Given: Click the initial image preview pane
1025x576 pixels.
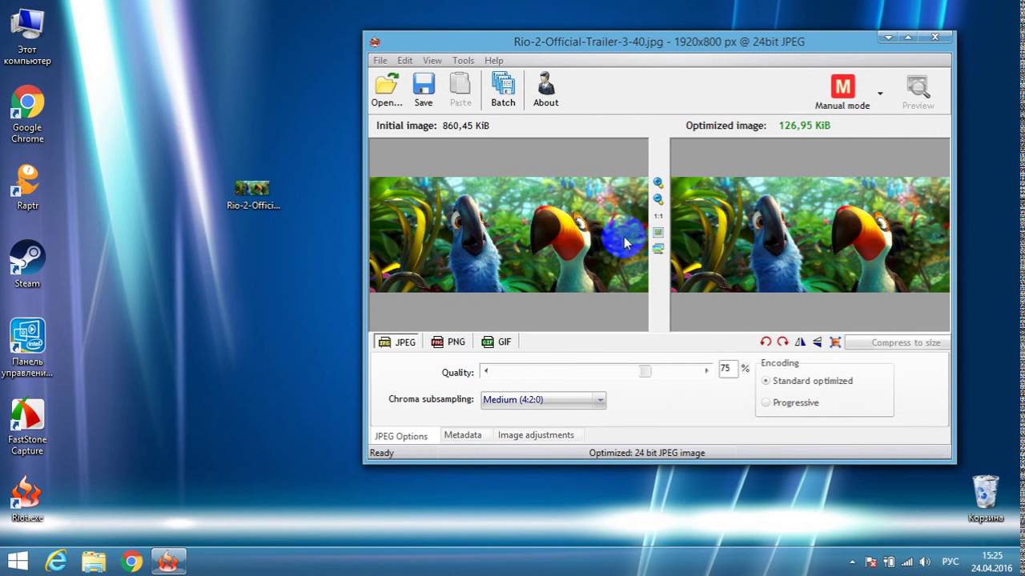Looking at the screenshot, I should click(x=508, y=234).
